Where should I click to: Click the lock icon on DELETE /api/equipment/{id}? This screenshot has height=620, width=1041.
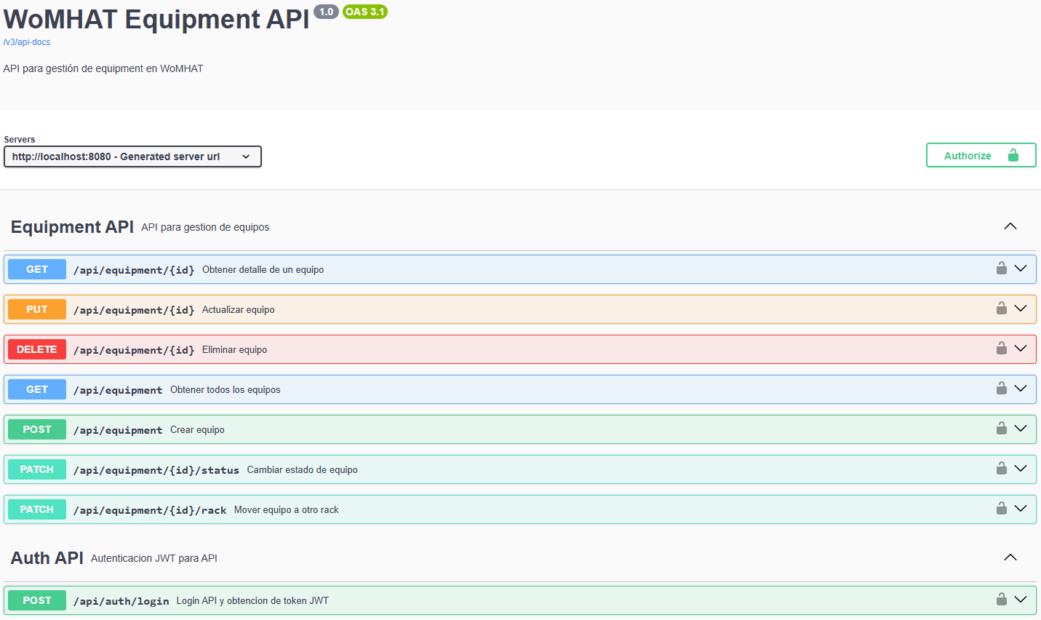(x=1002, y=349)
